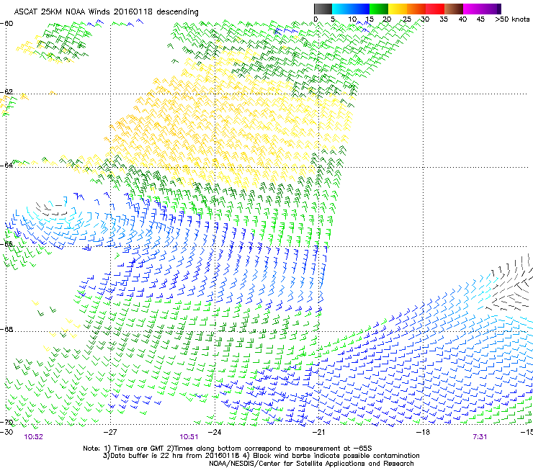Pick the brown 35-40 knots legend swatch

pos(454,9)
